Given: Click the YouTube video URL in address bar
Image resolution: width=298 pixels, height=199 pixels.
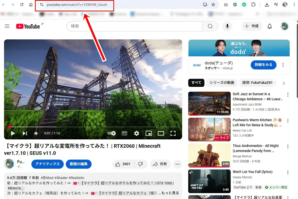Looking at the screenshot, I should click(77, 5).
